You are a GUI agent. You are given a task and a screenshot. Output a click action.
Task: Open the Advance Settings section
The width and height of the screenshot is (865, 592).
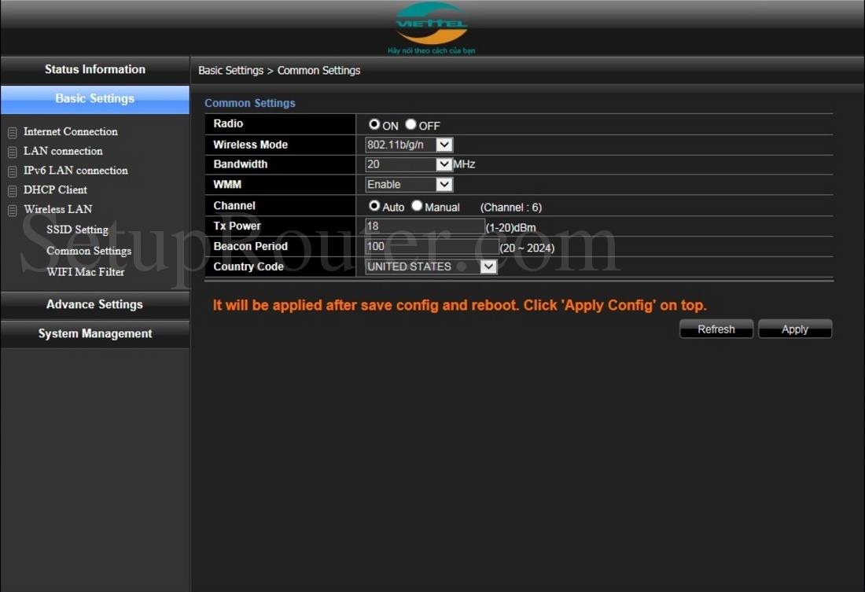pos(94,304)
